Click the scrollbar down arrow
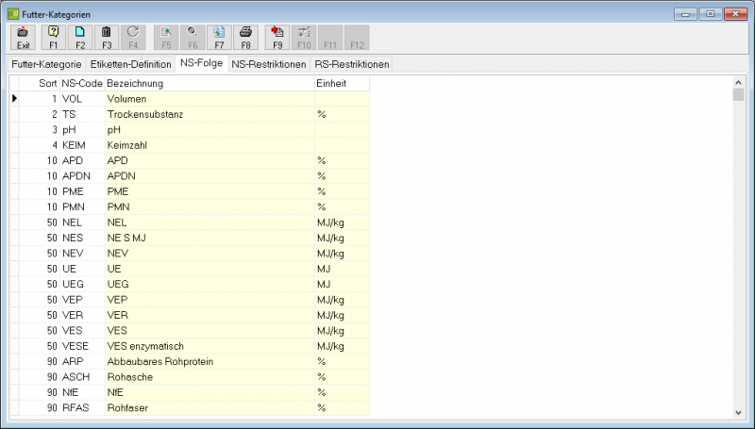 [x=738, y=413]
